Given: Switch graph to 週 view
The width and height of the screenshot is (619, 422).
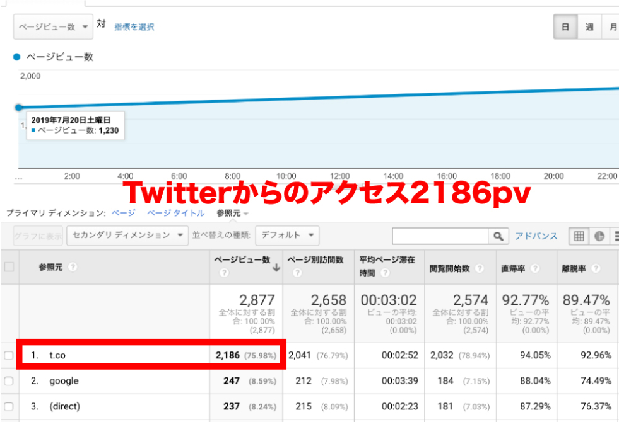Looking at the screenshot, I should (x=589, y=27).
